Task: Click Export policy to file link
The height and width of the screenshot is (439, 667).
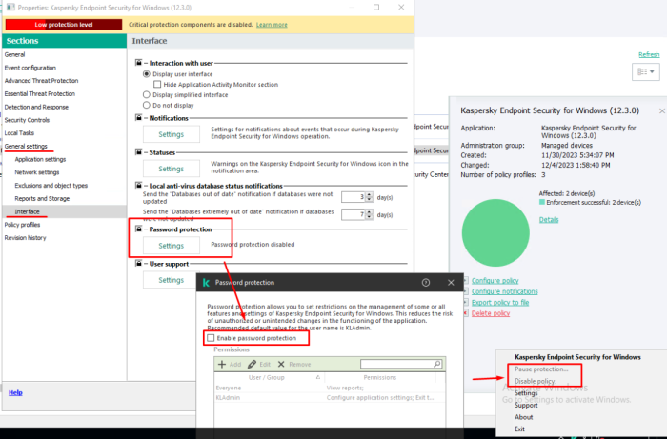Action: 500,303
